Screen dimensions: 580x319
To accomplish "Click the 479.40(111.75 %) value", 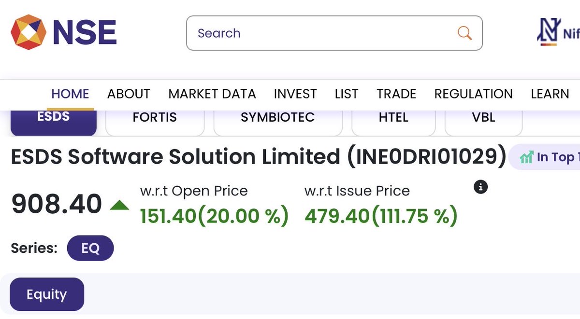I will pos(381,215).
